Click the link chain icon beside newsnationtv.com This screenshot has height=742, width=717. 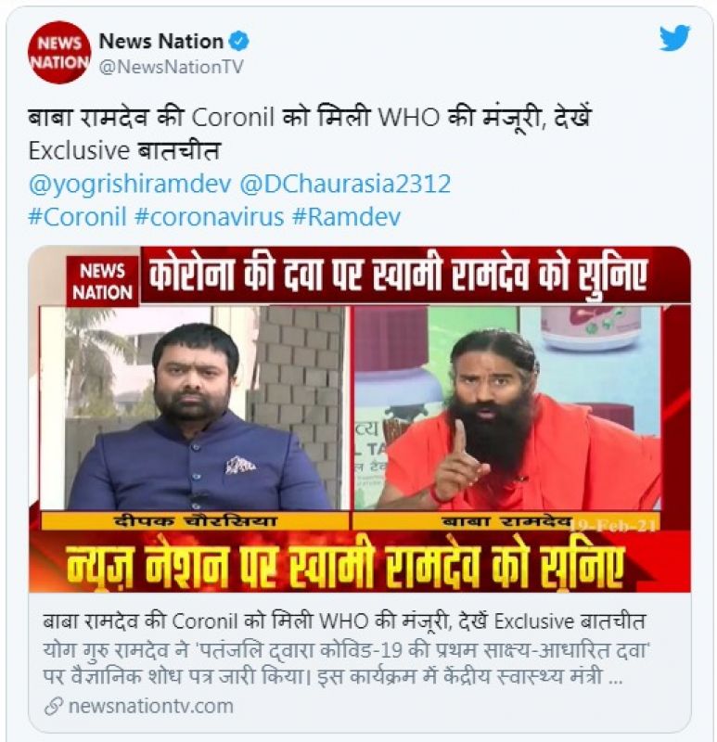pyautogui.click(x=54, y=707)
